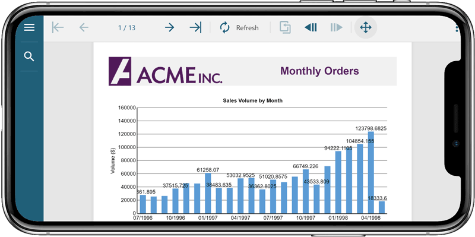
Task: Click the bar labeled 123798.6825
Action: point(370,172)
